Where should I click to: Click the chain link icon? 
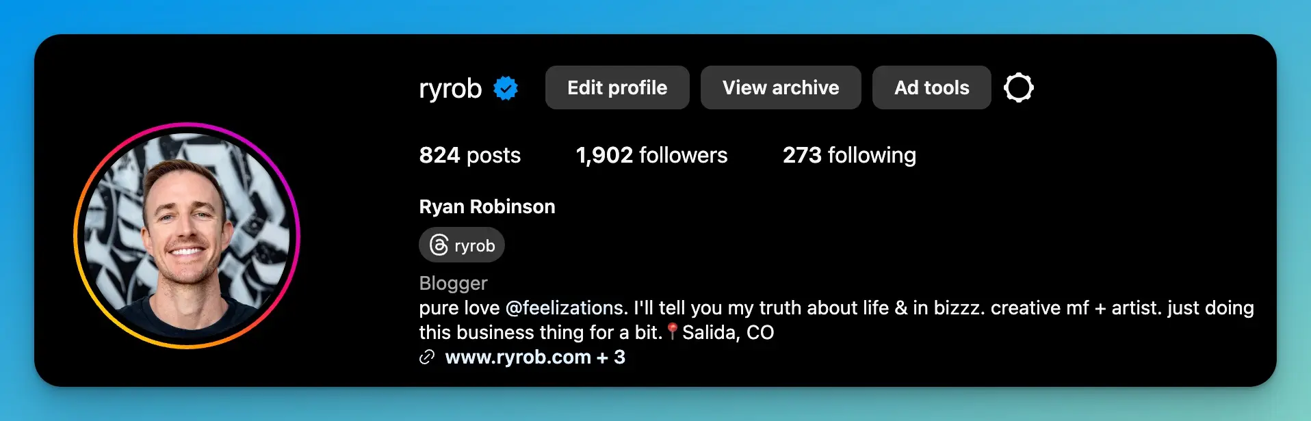(427, 357)
